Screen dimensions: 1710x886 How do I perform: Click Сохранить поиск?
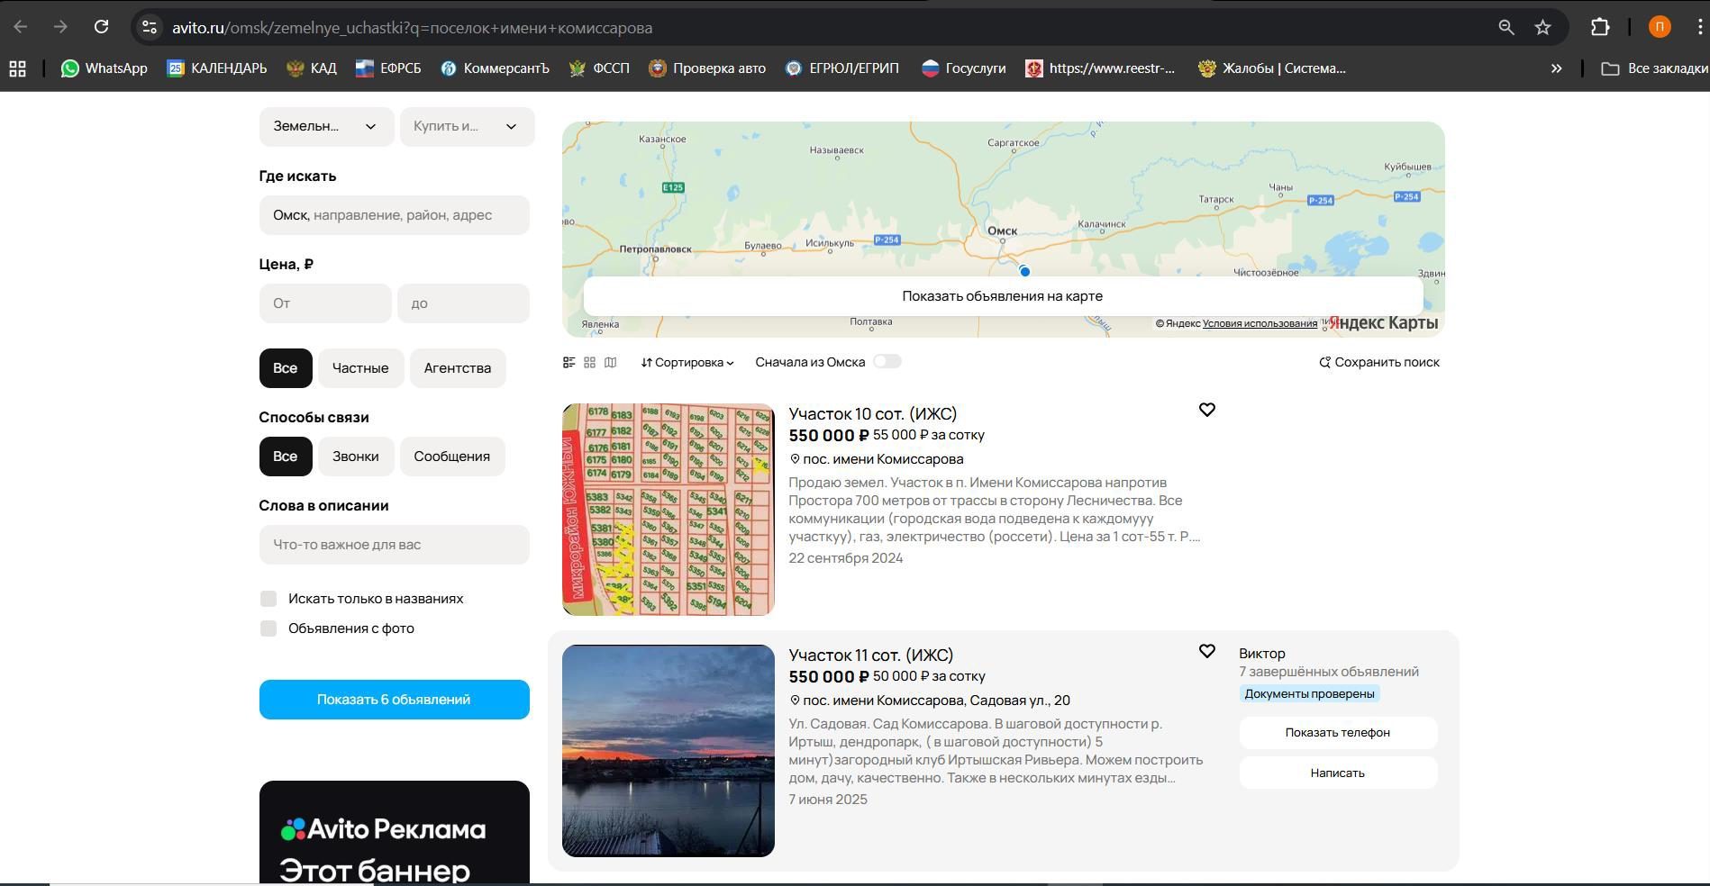[1379, 362]
